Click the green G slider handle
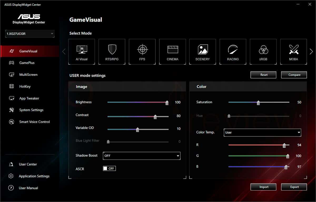Image resolution: width=316 pixels, height=202 pixels. point(288,156)
